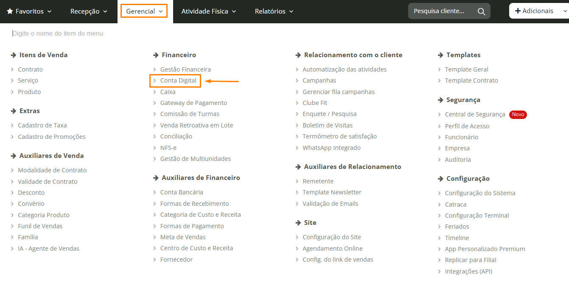Click the search magnifier icon
The height and width of the screenshot is (282, 569).
(481, 11)
